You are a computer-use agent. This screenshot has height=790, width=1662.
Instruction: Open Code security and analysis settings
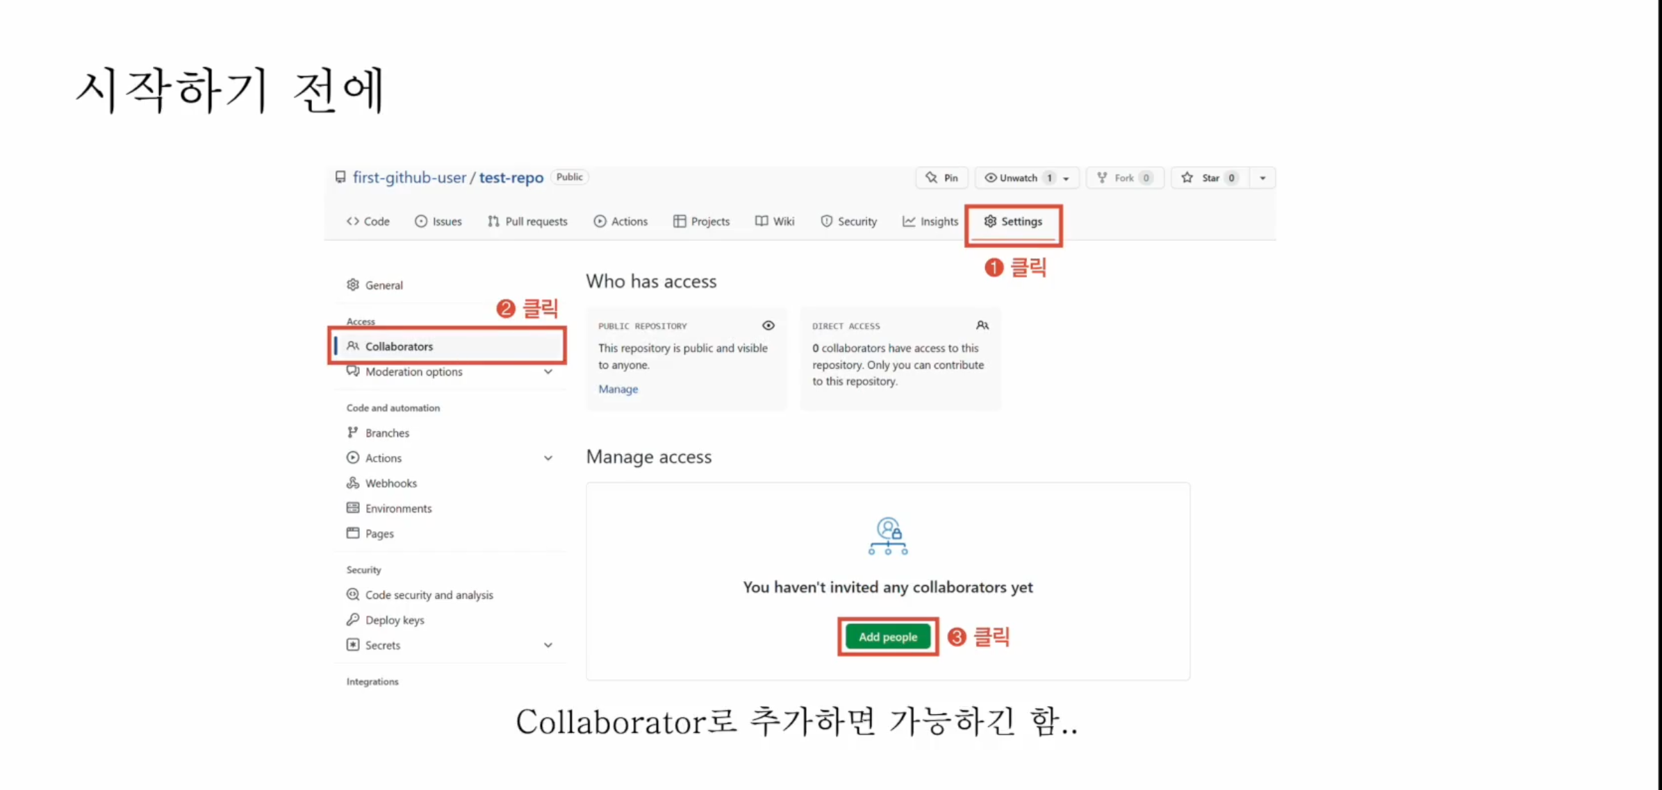point(429,595)
